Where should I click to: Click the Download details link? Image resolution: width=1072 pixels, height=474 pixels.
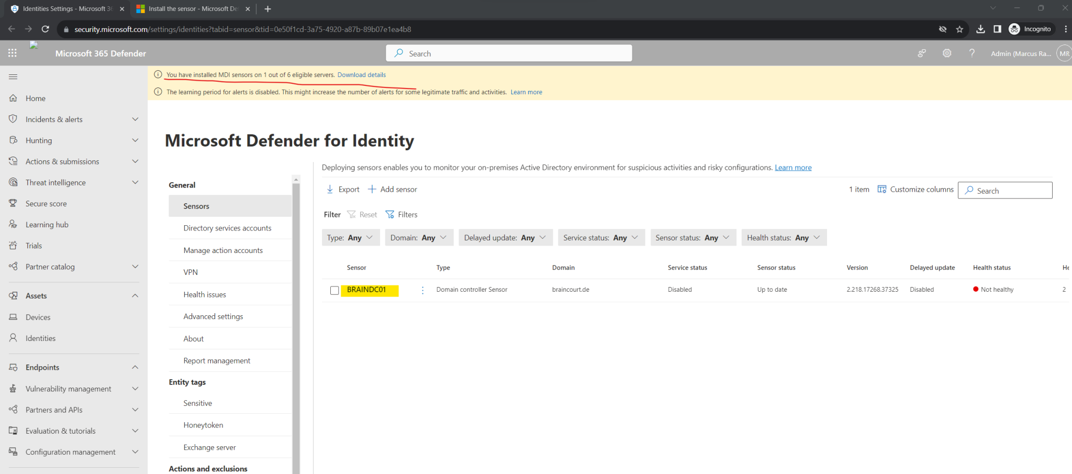361,74
